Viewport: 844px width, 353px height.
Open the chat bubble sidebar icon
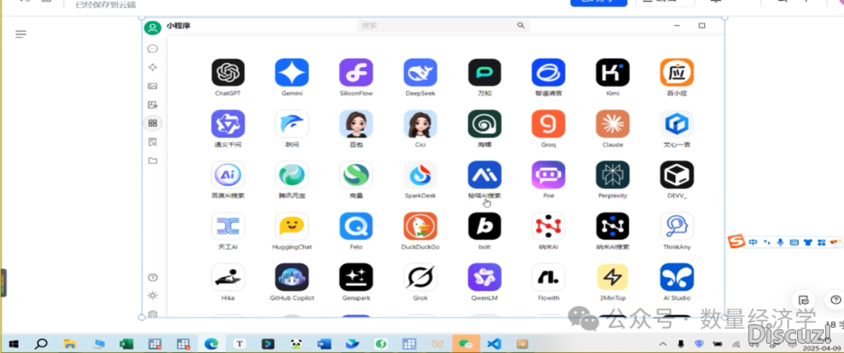[153, 49]
